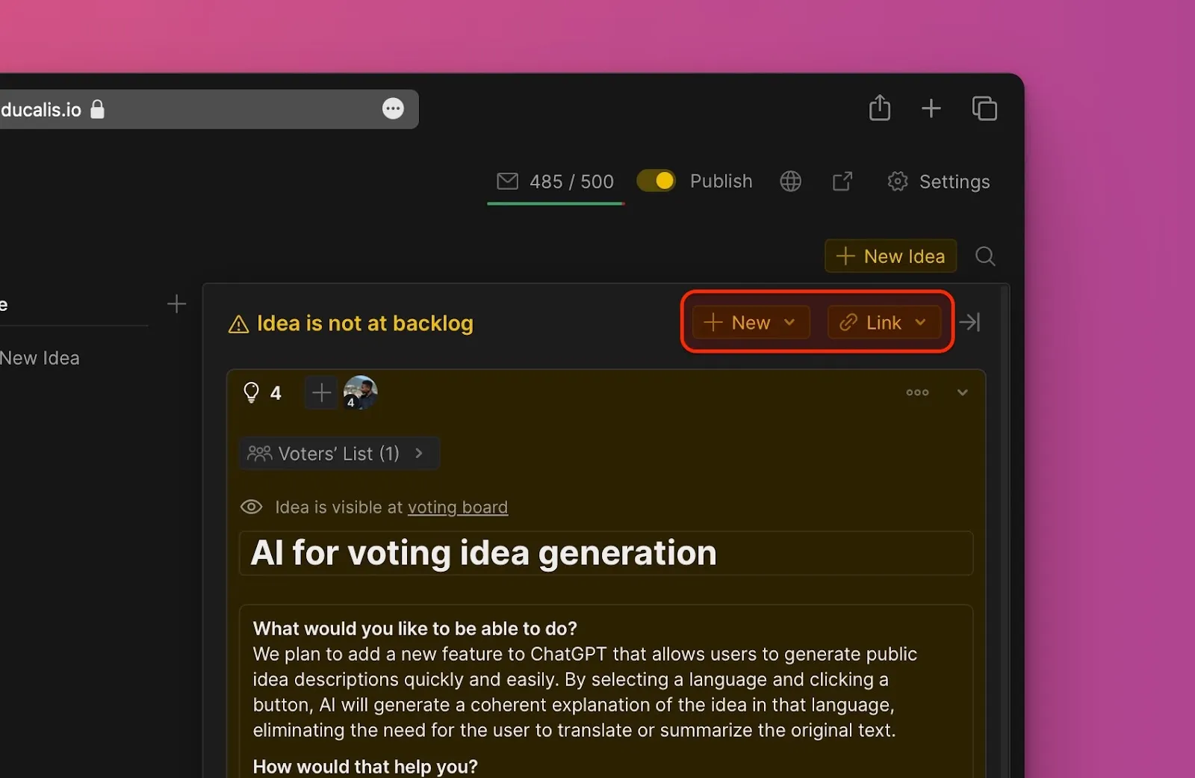Click the search magnifier icon
The image size is (1195, 778).
point(985,256)
